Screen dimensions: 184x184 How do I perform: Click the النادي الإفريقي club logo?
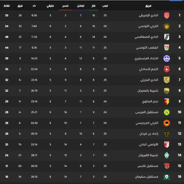pos(167,15)
